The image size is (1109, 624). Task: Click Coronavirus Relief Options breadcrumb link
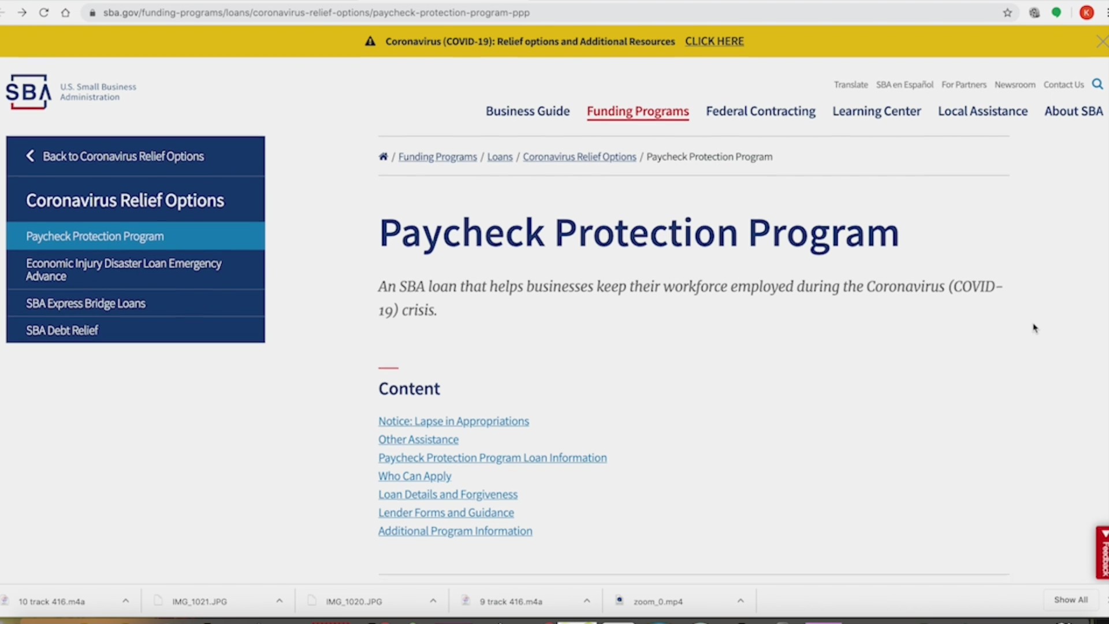coord(579,157)
